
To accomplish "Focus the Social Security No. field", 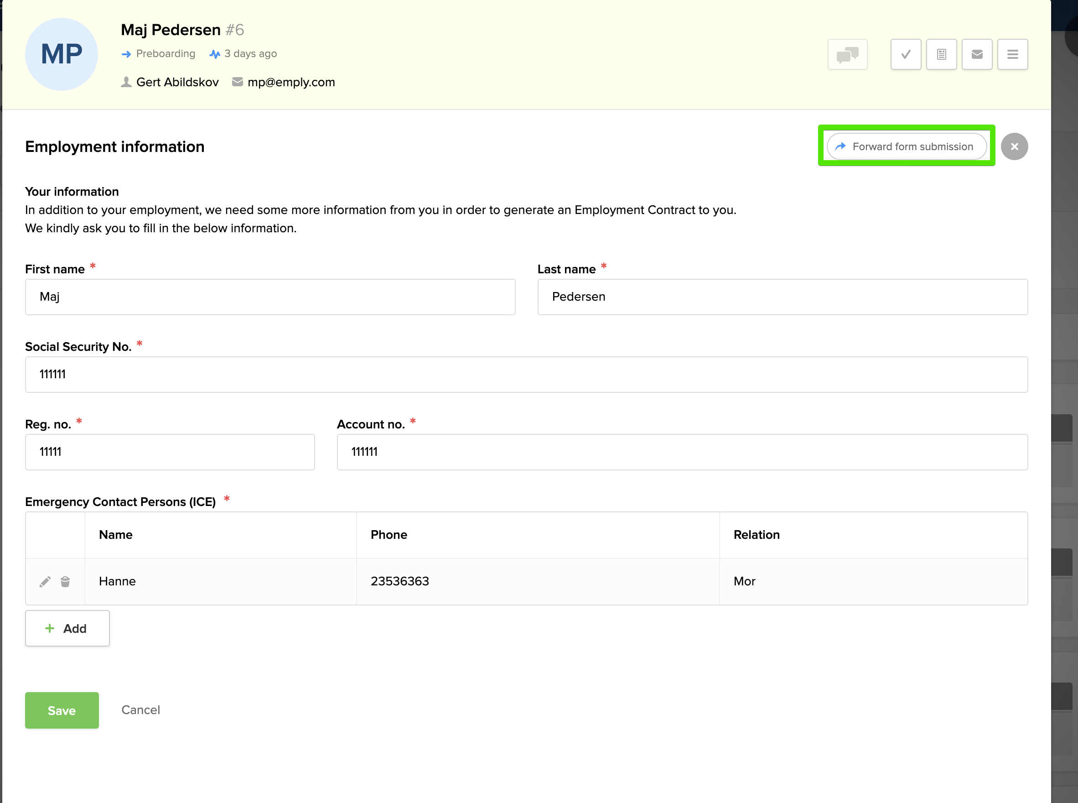I will pyautogui.click(x=526, y=374).
